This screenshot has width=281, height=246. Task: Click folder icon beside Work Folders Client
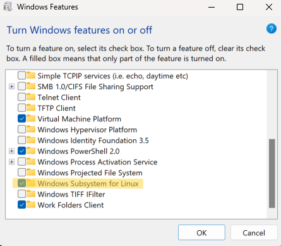tap(31, 205)
